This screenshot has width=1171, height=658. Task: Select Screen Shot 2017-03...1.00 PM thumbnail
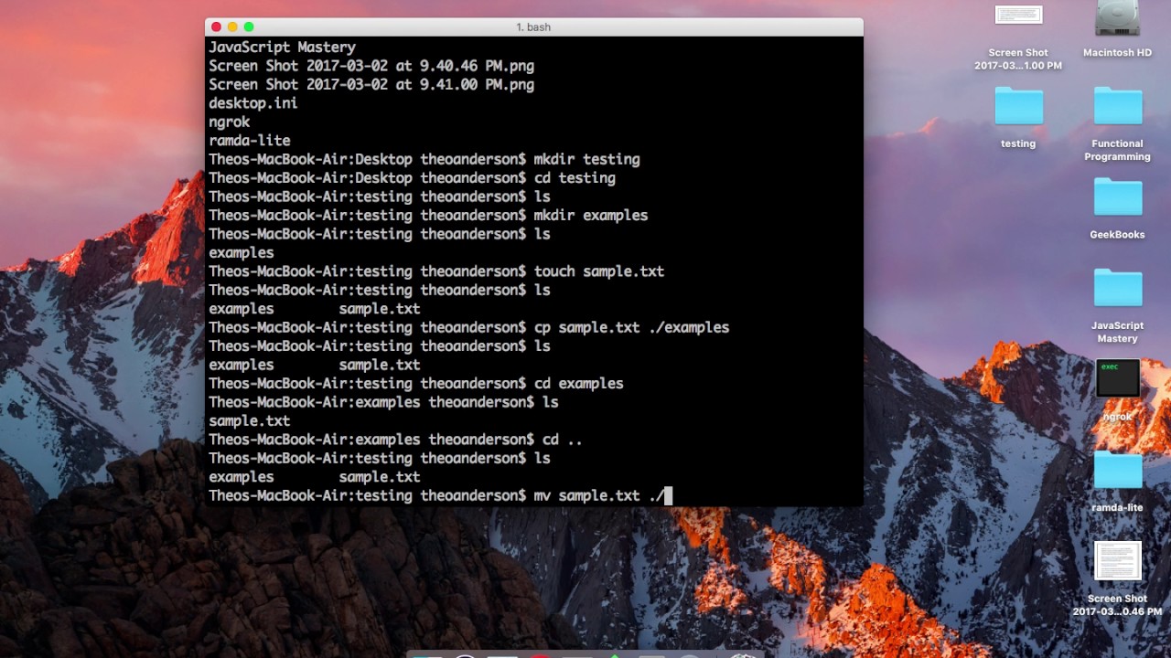pos(1018,16)
